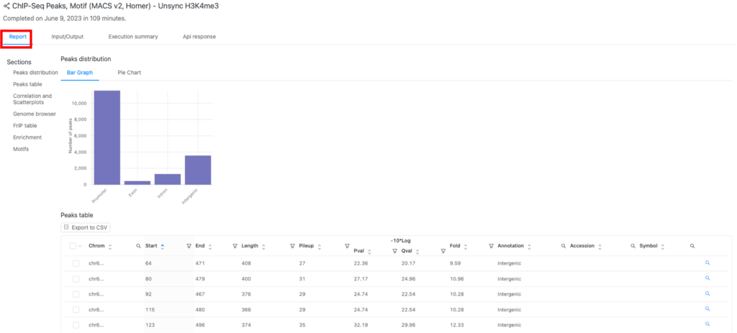Click the Fold value 12.33
This screenshot has height=333, width=737.
pos(456,325)
